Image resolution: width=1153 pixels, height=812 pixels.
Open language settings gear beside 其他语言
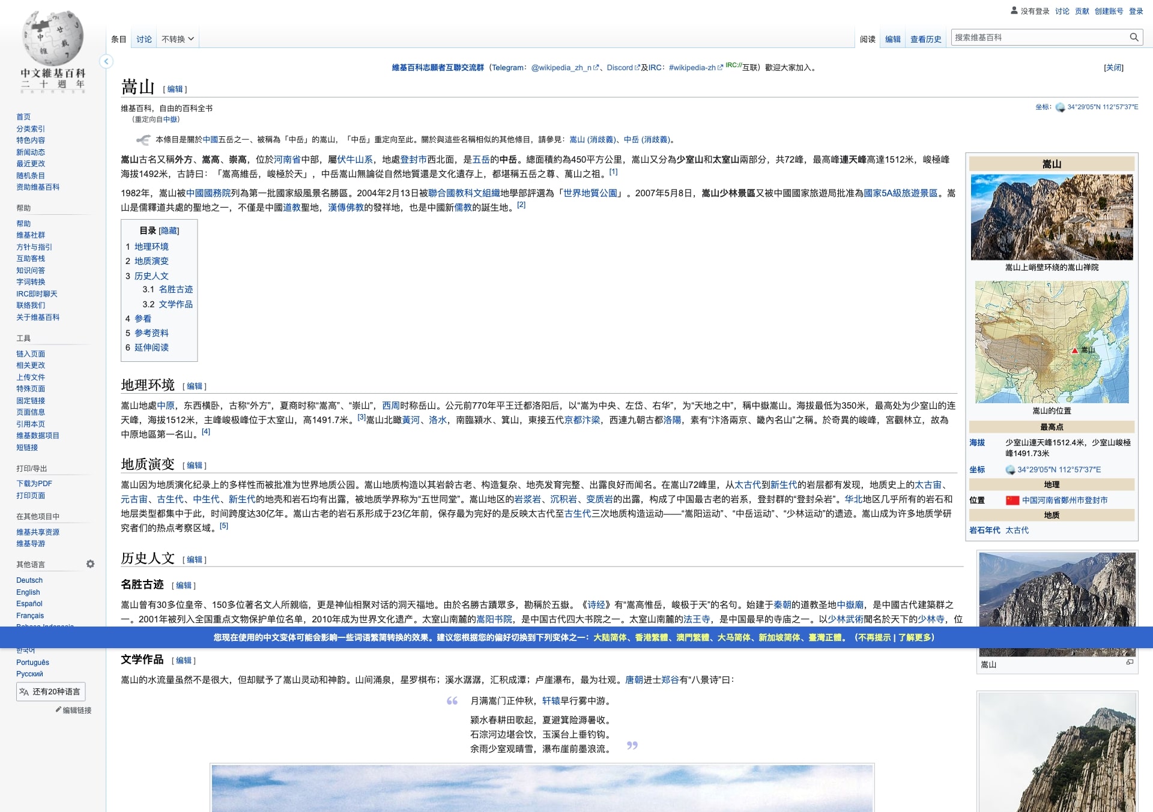90,564
